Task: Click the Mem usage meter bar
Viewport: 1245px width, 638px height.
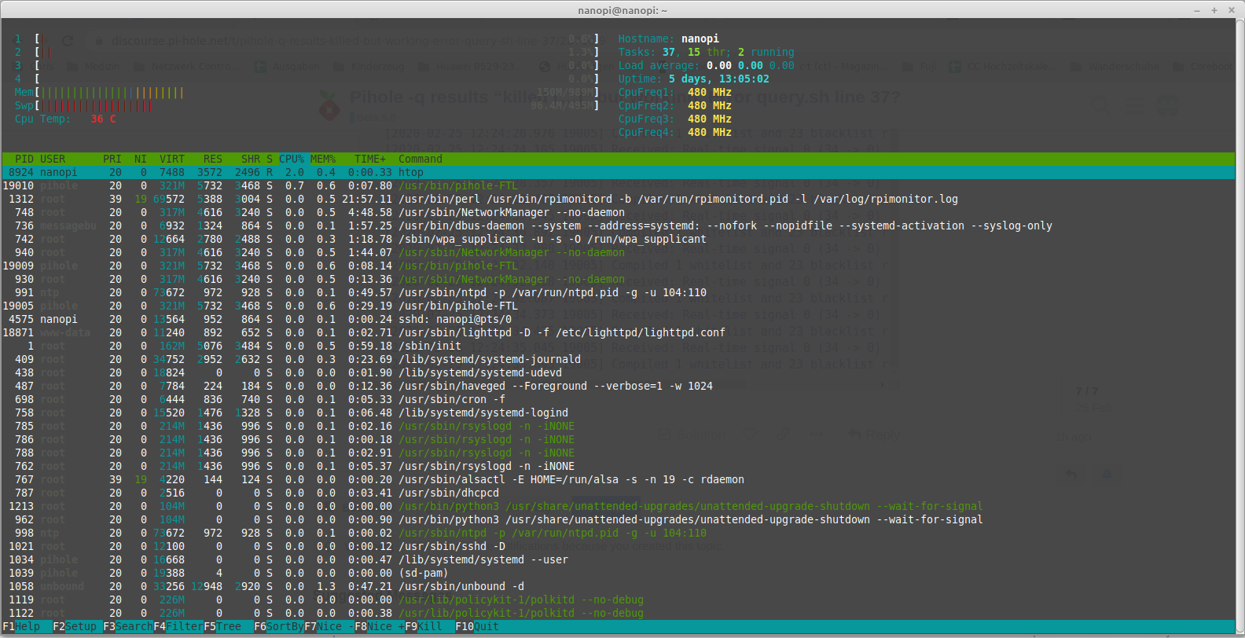Action: [307, 92]
